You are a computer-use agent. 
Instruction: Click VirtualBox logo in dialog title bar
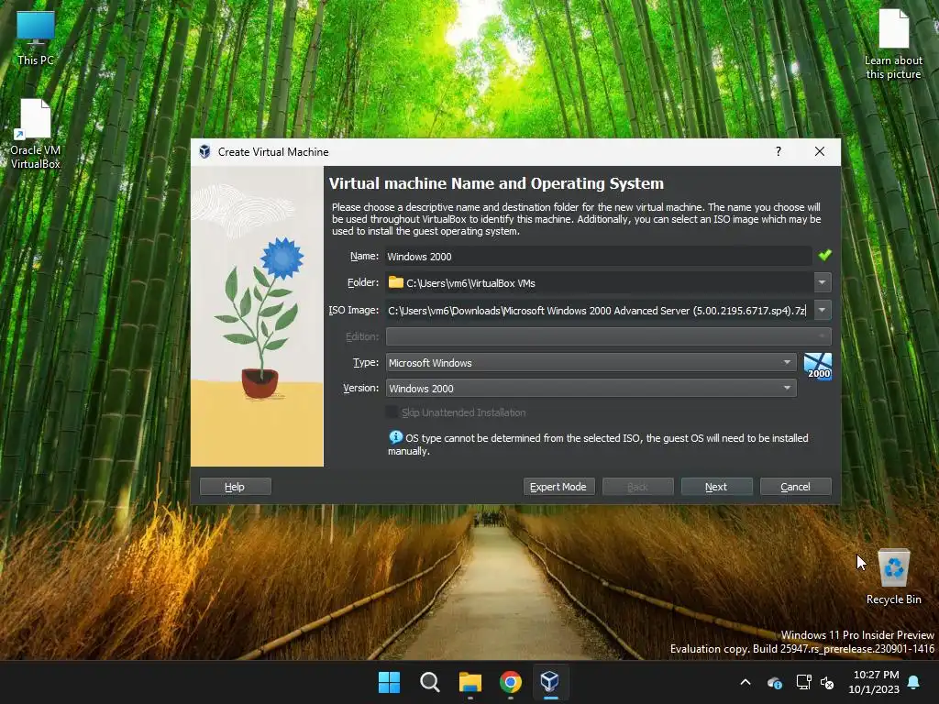tap(204, 151)
